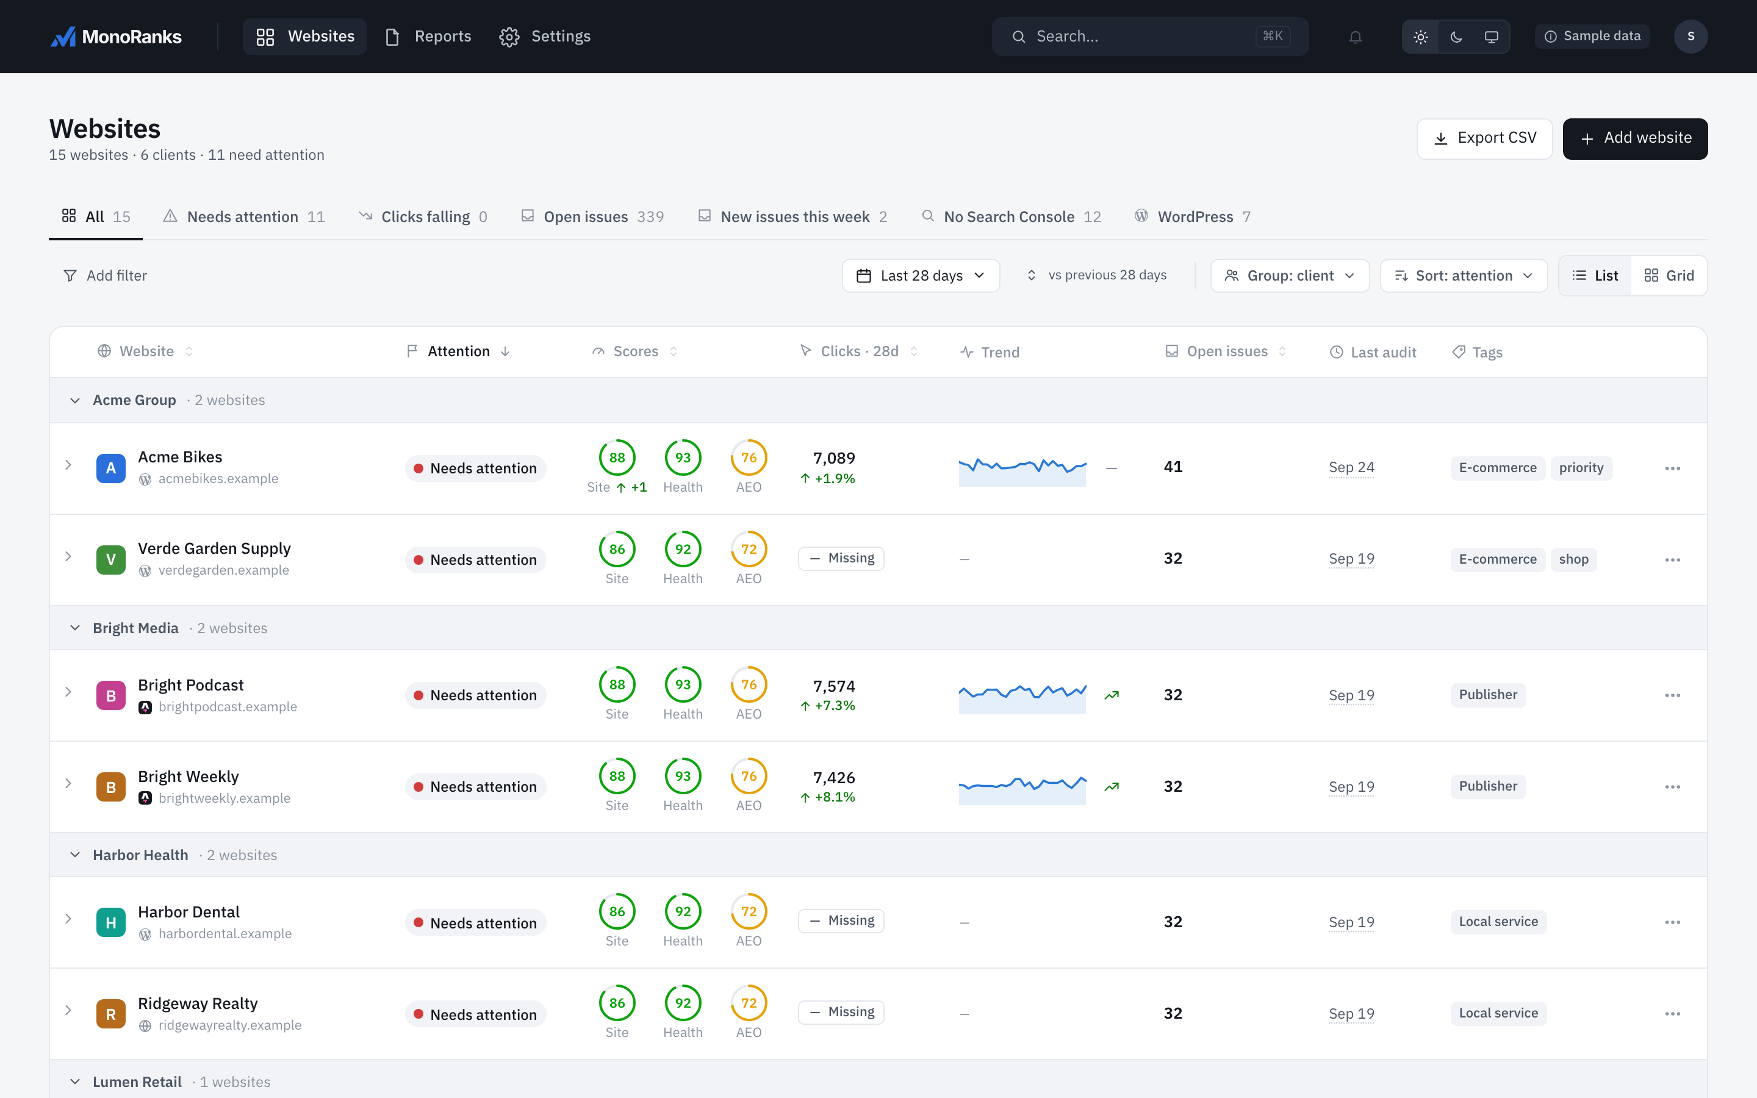This screenshot has width=1757, height=1098.
Task: Open more actions for Harbor Dental
Action: tap(1673, 922)
